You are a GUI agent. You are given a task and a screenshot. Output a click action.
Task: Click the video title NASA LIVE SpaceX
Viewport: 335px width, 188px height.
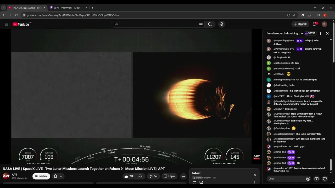pyautogui.click(x=84, y=169)
